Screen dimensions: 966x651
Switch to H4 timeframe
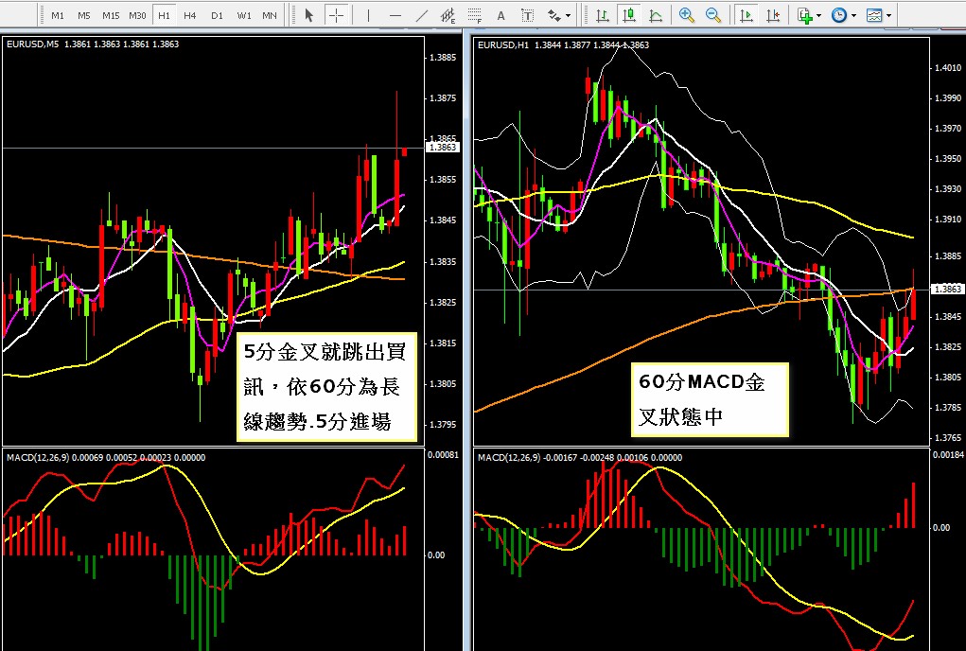(x=190, y=15)
